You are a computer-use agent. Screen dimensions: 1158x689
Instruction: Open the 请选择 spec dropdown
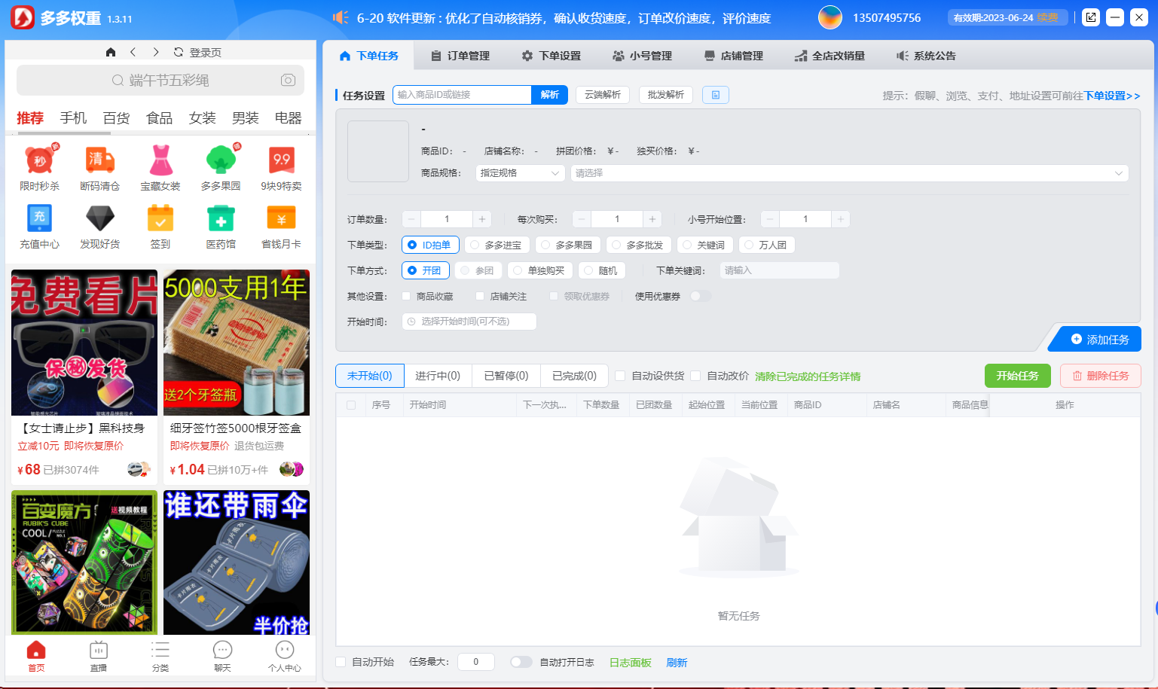click(x=850, y=173)
